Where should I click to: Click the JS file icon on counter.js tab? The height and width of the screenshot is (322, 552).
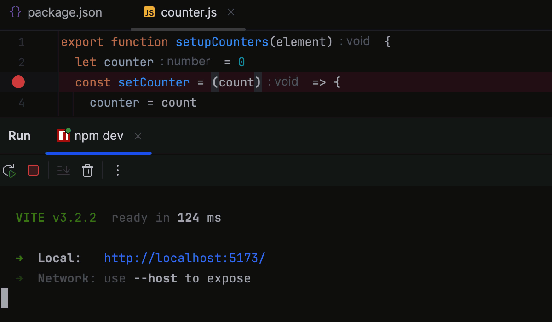149,12
